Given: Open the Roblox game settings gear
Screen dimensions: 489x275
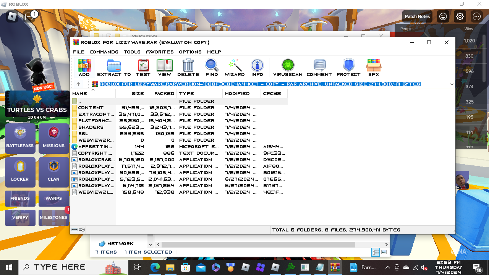Looking at the screenshot, I should point(460,16).
